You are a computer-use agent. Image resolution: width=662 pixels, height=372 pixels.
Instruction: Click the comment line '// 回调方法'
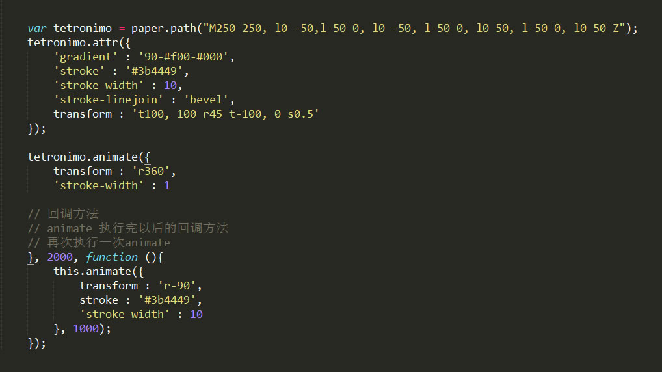pos(63,214)
